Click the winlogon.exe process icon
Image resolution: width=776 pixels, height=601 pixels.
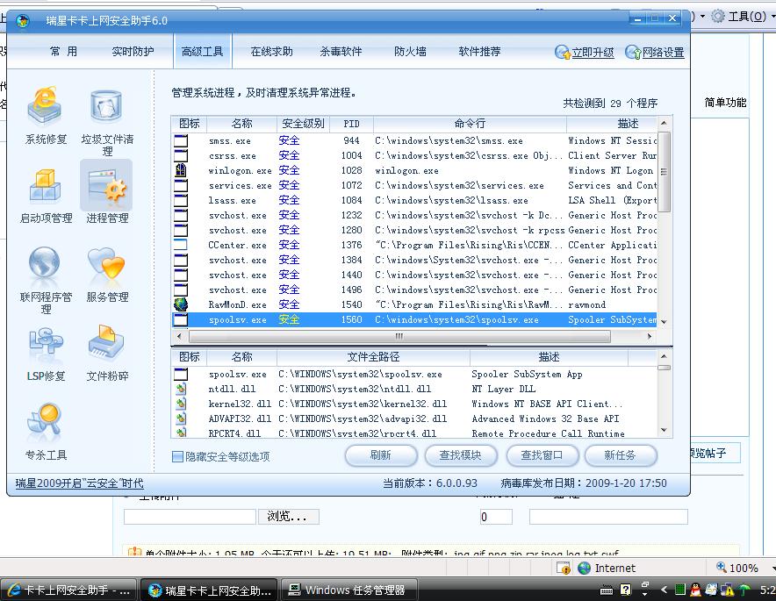[x=181, y=170]
